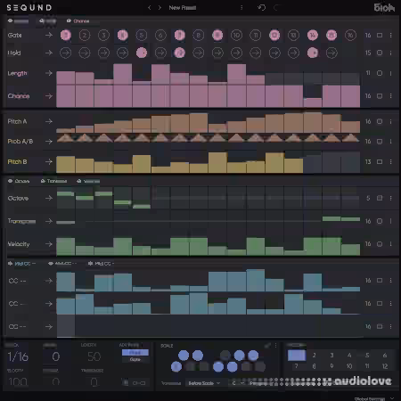Click the highlighted pattern slot 1
This screenshot has height=401, width=401.
click(x=297, y=356)
